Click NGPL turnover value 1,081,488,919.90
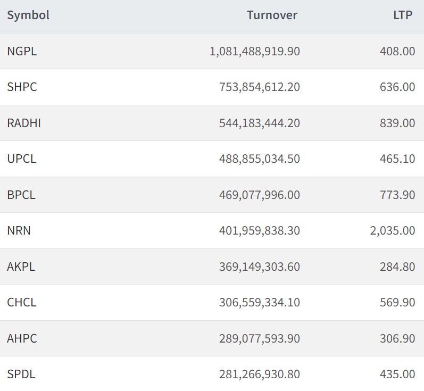 [x=255, y=51]
